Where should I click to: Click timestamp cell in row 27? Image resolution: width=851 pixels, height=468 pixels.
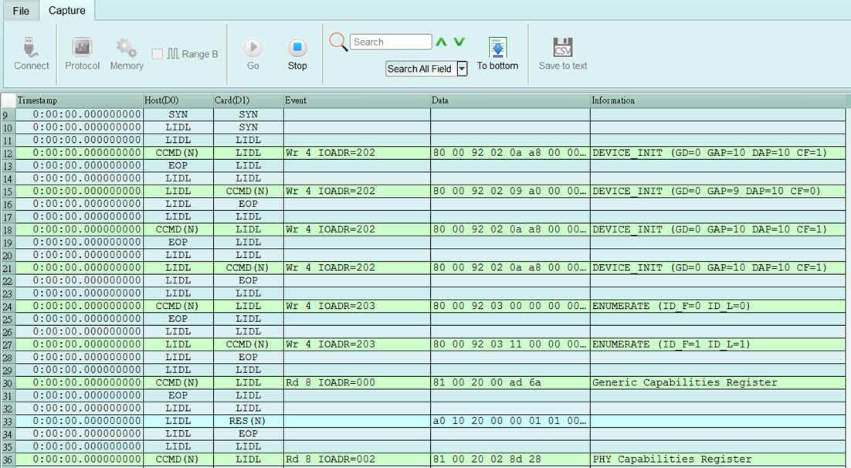click(x=80, y=344)
